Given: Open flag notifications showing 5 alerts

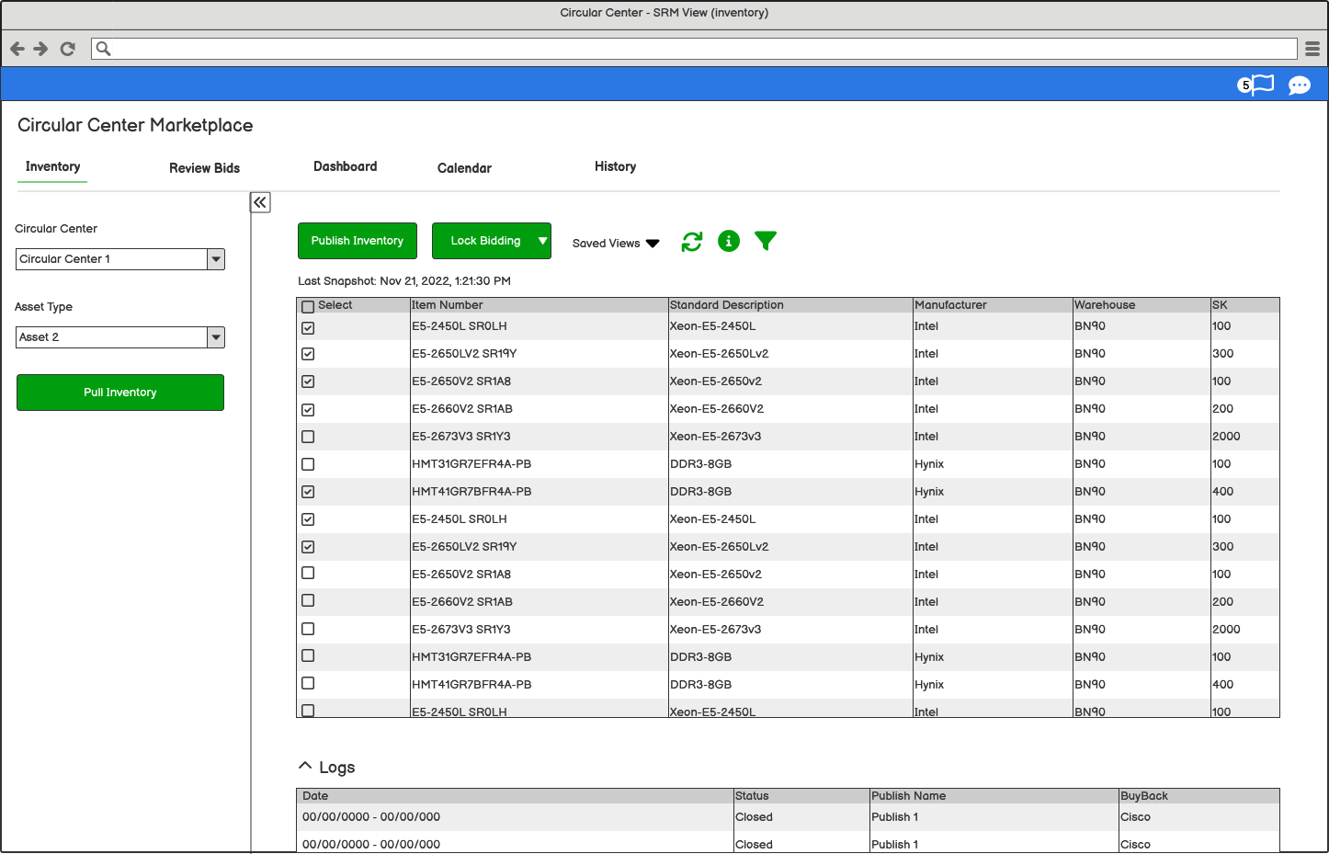Looking at the screenshot, I should [1258, 85].
